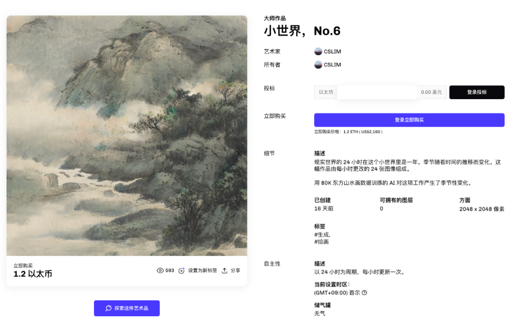Click the owner CSLIM avatar icon

(318, 65)
